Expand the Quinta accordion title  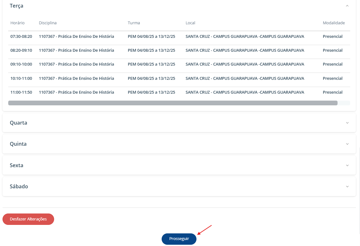tap(18, 144)
